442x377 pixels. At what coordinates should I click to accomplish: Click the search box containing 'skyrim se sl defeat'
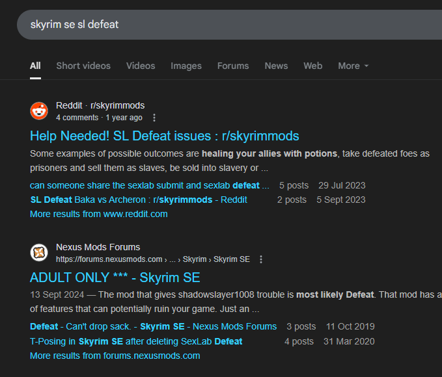click(x=229, y=25)
